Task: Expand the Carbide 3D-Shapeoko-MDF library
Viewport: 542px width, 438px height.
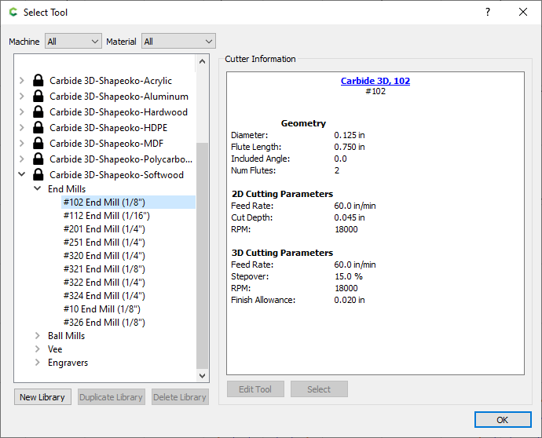Action: click(22, 144)
